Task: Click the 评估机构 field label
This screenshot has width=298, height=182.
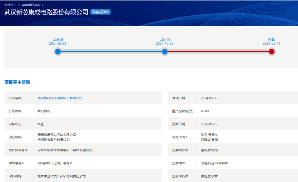Action: click(15, 176)
